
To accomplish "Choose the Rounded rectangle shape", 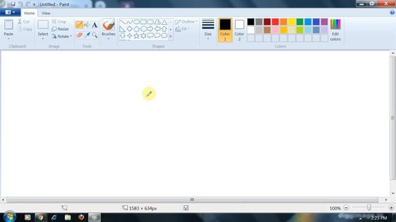I will point(150,22).
